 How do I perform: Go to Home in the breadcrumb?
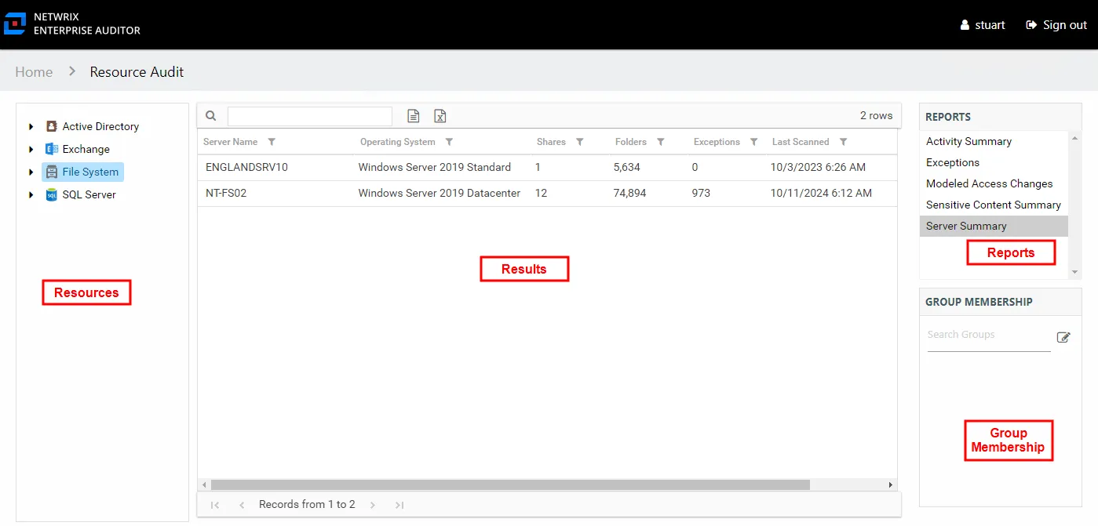click(34, 72)
